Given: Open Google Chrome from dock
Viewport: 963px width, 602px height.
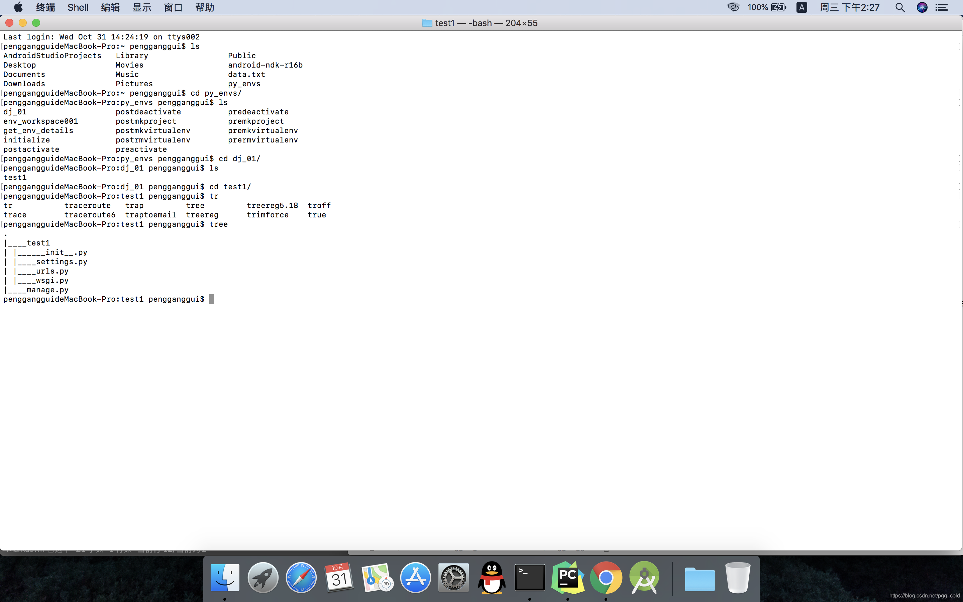Looking at the screenshot, I should 606,577.
